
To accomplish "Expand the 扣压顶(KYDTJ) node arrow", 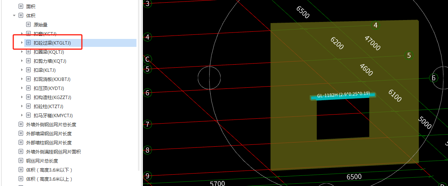I will 22,88.
